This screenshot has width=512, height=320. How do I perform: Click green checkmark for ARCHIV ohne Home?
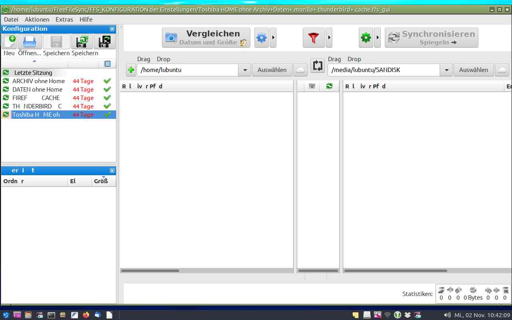click(107, 81)
